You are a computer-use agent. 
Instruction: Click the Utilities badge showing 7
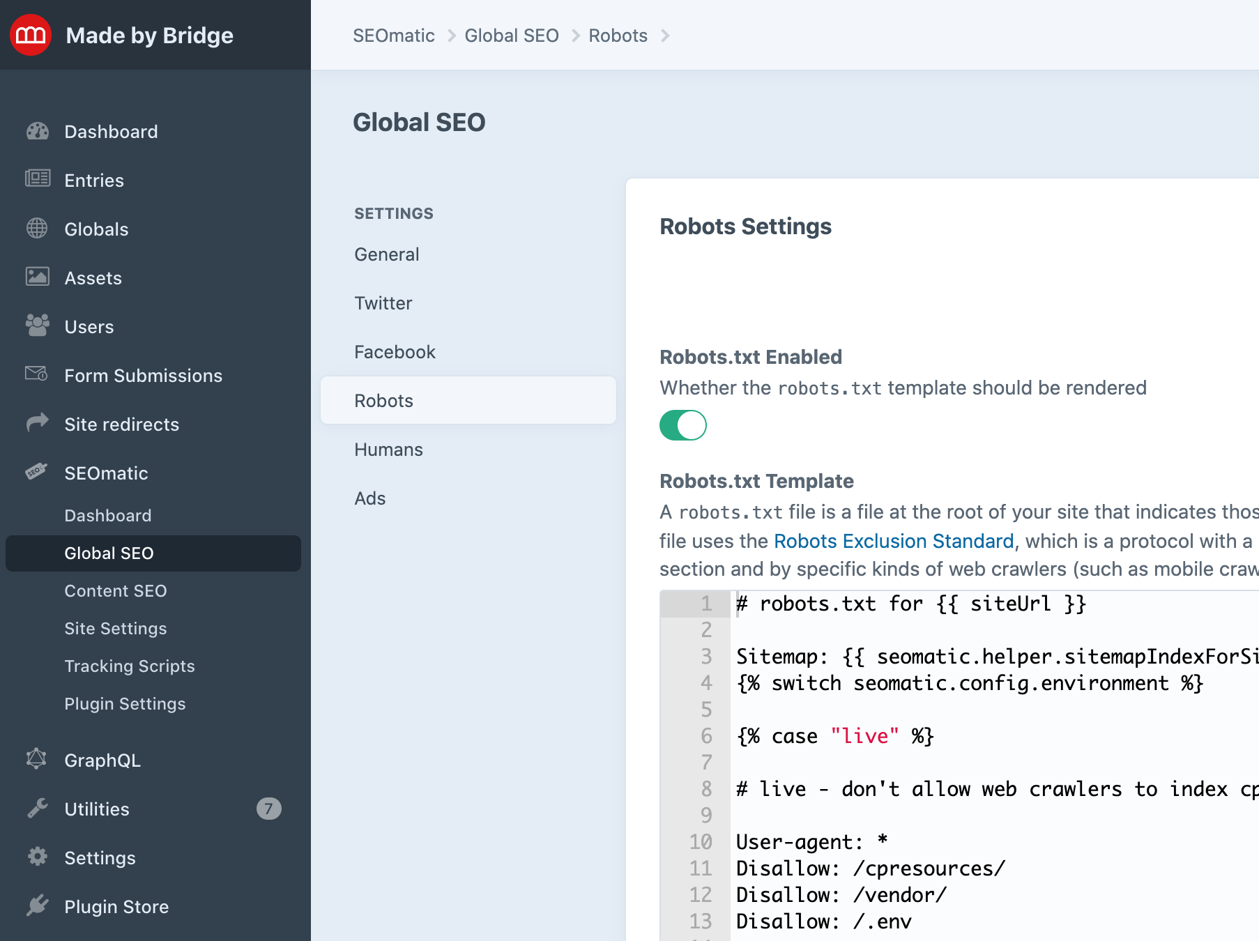click(x=269, y=809)
